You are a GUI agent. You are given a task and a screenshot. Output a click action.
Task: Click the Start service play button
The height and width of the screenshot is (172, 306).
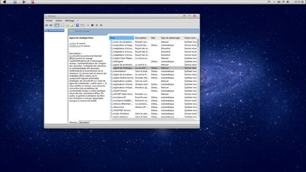(x=88, y=25)
